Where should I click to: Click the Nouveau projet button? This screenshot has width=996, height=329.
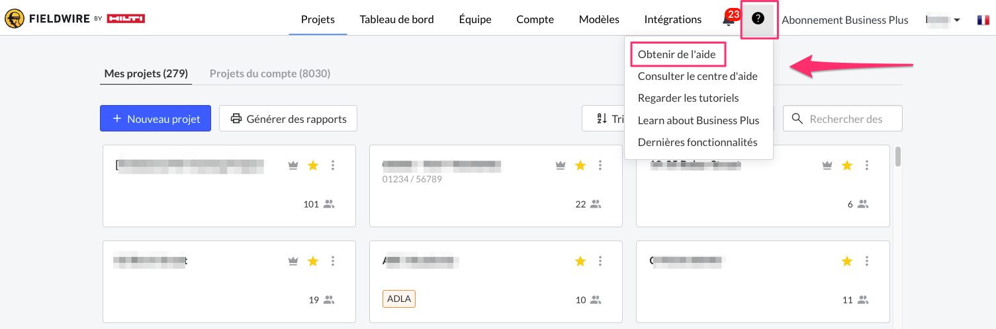pos(156,119)
